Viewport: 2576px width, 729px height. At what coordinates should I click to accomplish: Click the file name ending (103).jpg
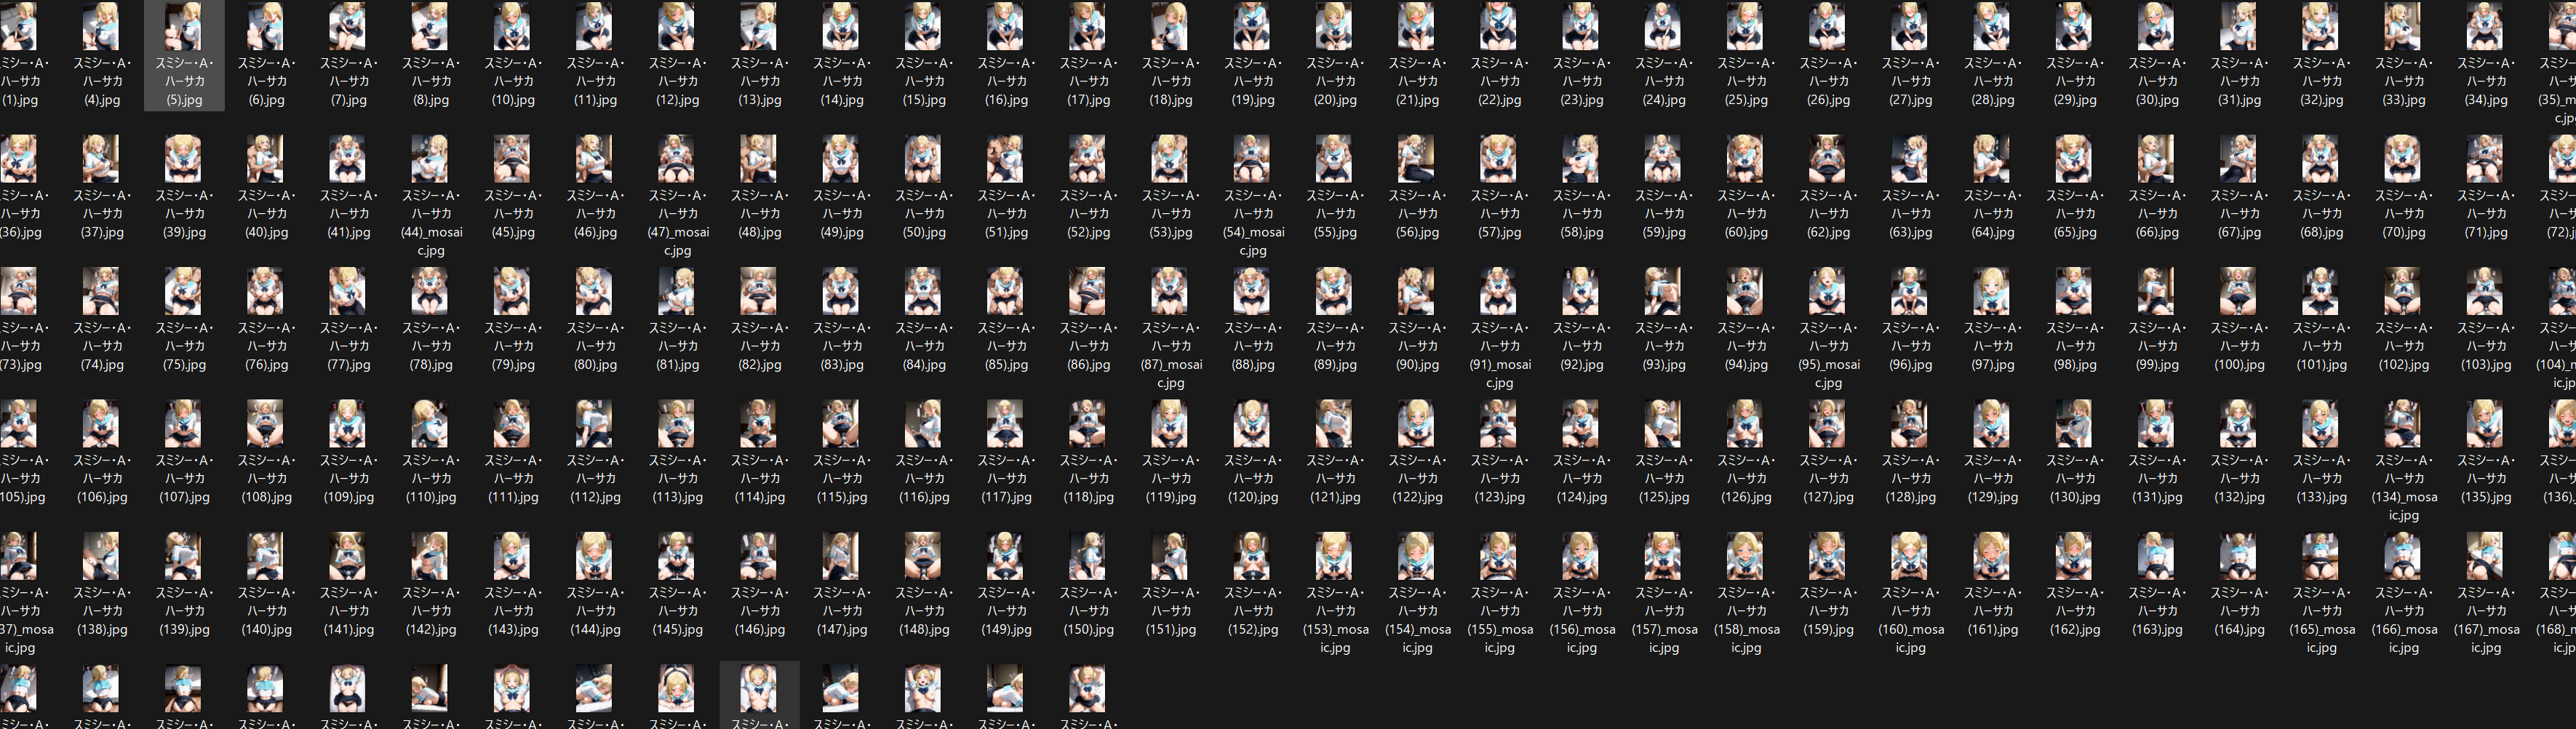(2484, 347)
